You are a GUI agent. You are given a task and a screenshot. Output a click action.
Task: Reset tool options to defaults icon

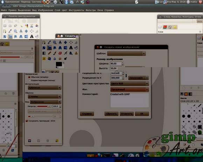(x=57, y=141)
